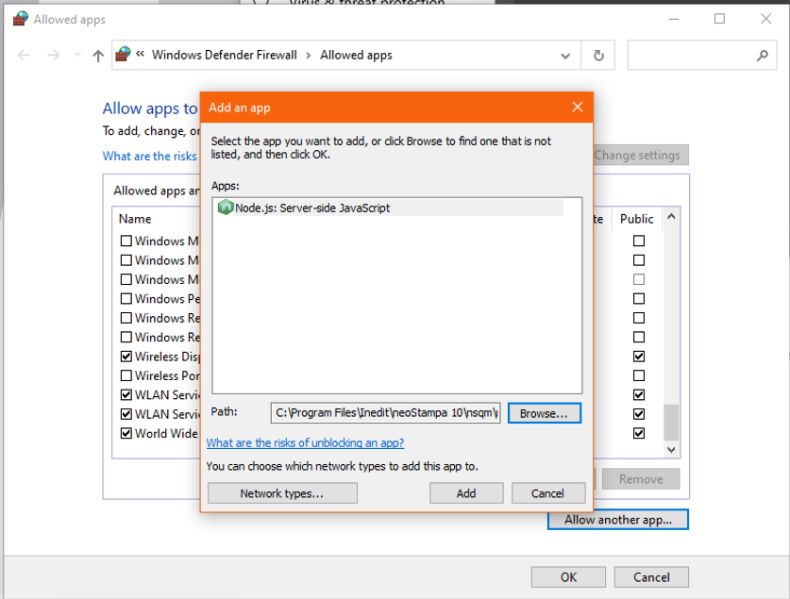
Task: Toggle Wireless Portable name checkbox
Action: click(x=126, y=375)
